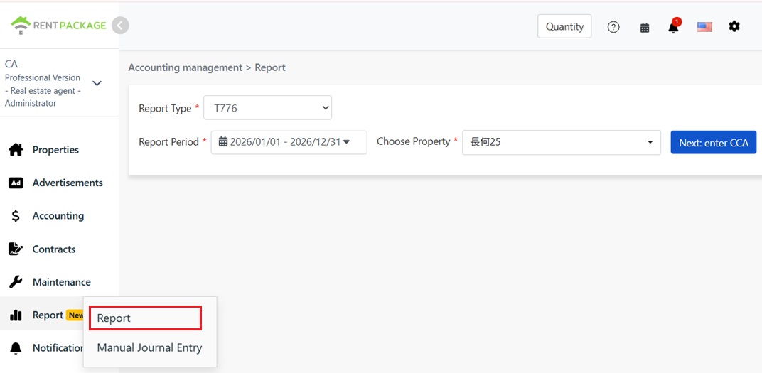Viewport: 762px width, 373px height.
Task: Click the Advertisements Ad icon
Action: [x=16, y=183]
